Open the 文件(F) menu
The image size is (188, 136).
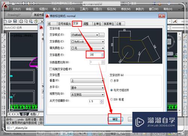tap(17, 9)
